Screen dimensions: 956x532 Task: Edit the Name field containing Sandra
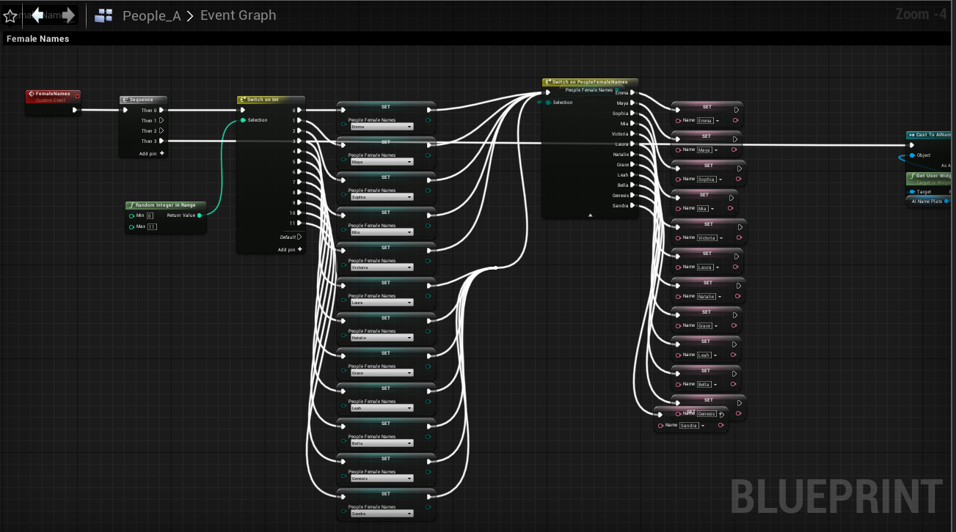tap(689, 426)
